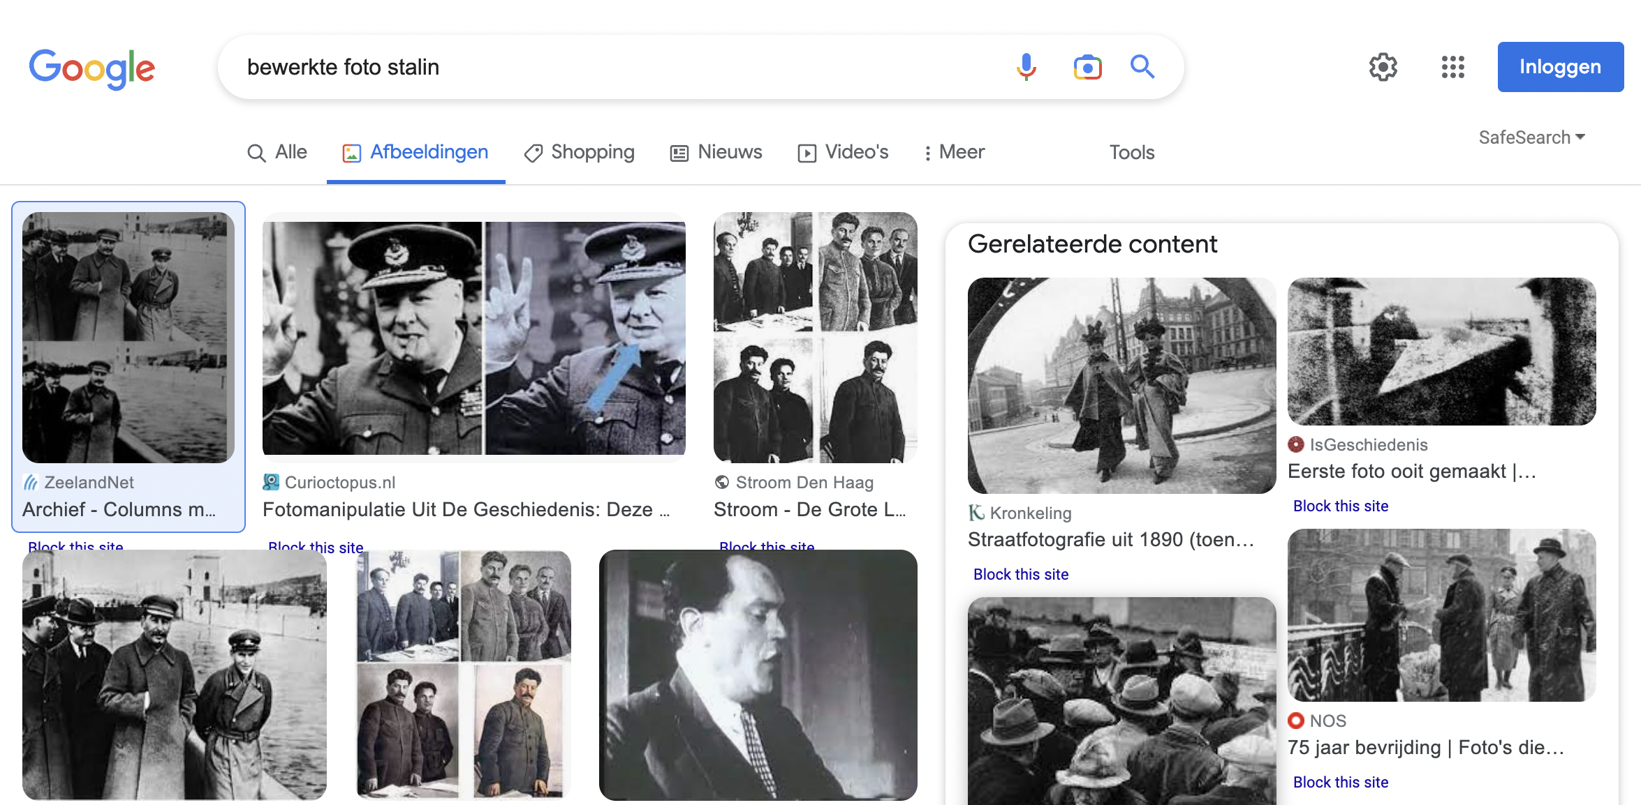The height and width of the screenshot is (805, 1641).
Task: Click 'Straatfotografie uit 1890' title
Action: click(x=1111, y=540)
